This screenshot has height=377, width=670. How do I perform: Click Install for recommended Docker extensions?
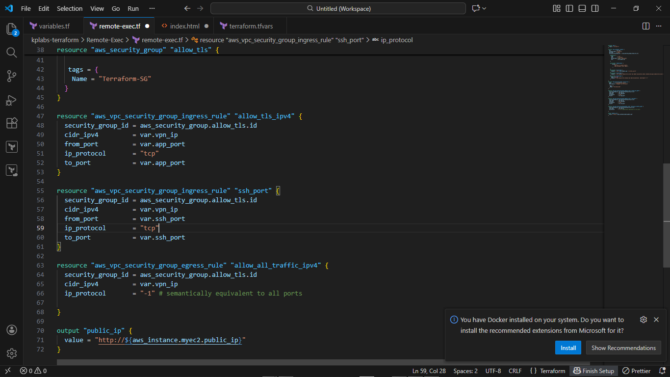tap(568, 348)
